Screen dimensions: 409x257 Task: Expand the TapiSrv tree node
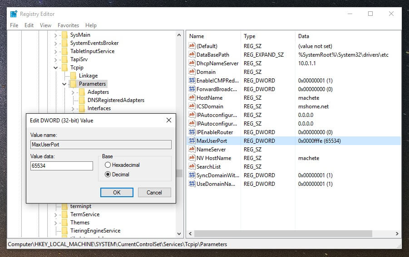(55, 60)
